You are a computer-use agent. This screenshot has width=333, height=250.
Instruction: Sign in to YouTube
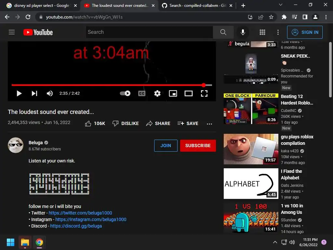click(x=305, y=32)
